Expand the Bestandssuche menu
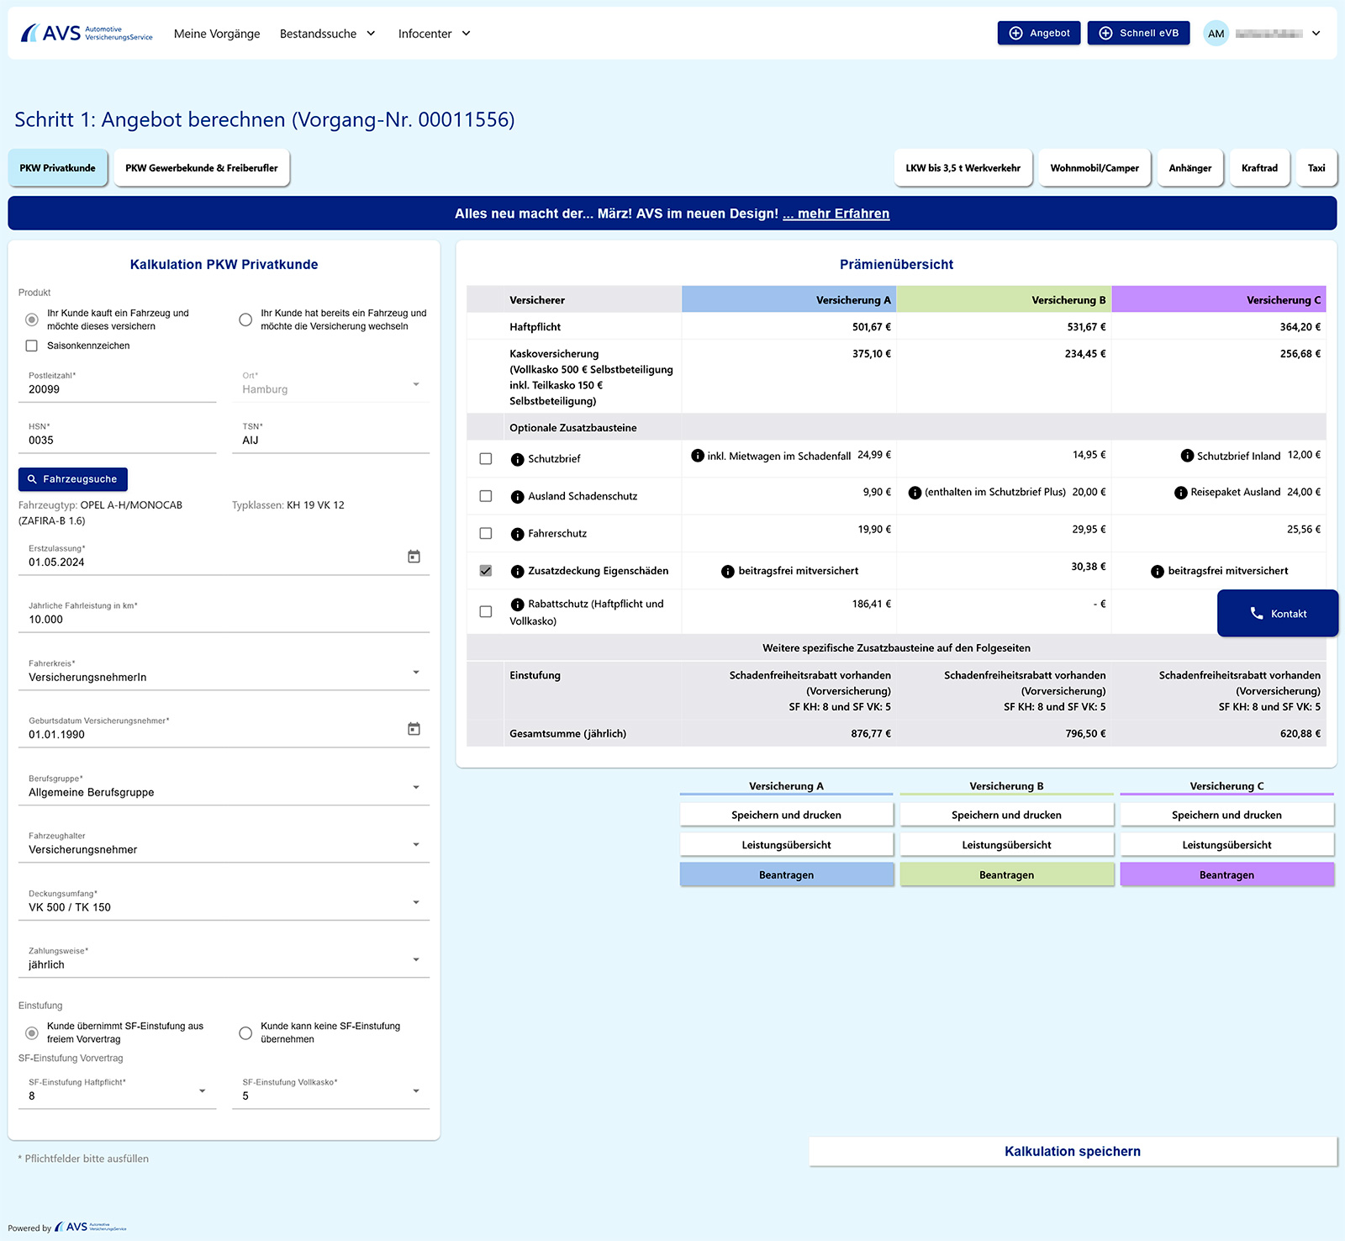This screenshot has width=1345, height=1241. pos(328,34)
